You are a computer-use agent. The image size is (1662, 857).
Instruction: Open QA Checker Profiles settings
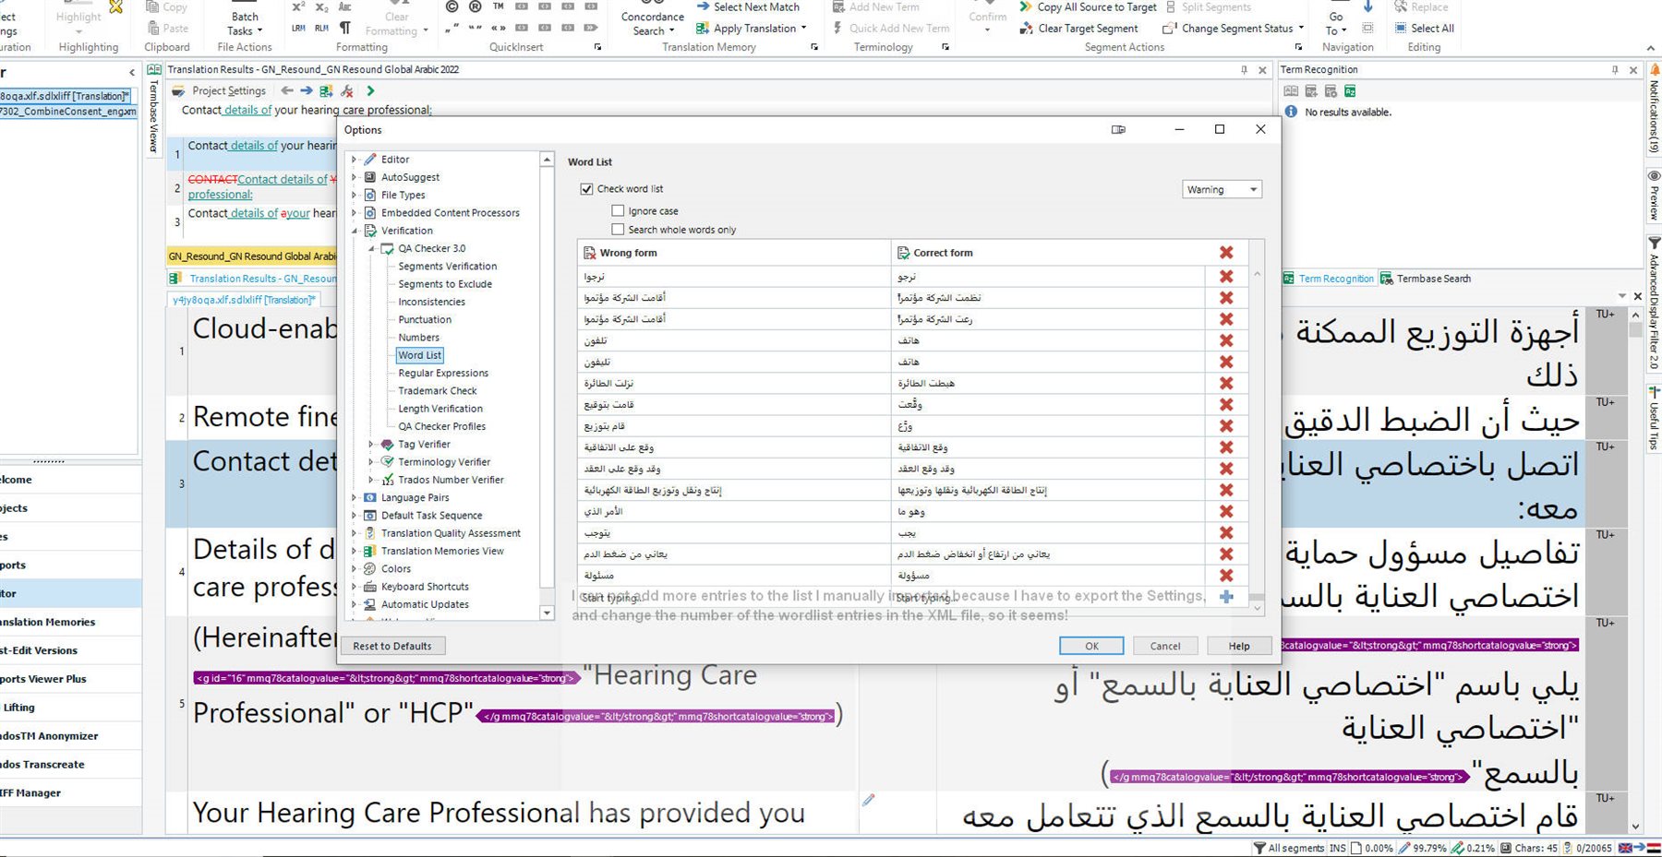[441, 426]
